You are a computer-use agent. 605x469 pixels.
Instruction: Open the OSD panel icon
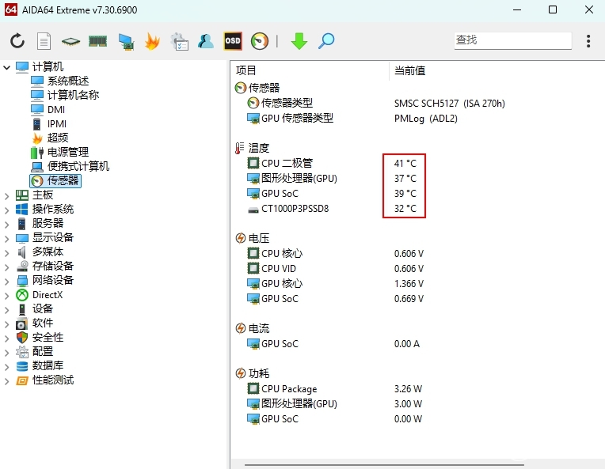click(x=233, y=41)
